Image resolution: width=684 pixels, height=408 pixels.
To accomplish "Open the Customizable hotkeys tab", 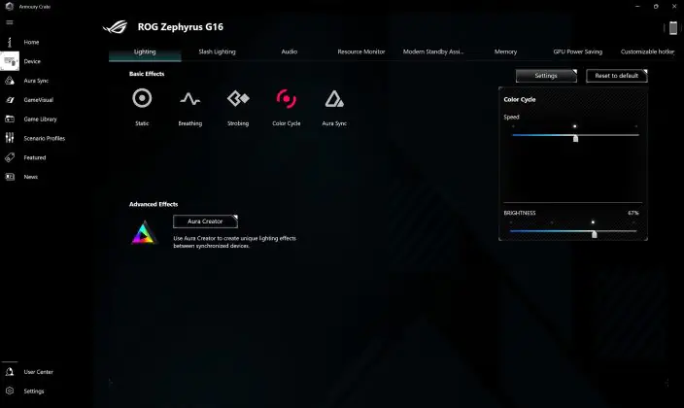I will coord(647,51).
